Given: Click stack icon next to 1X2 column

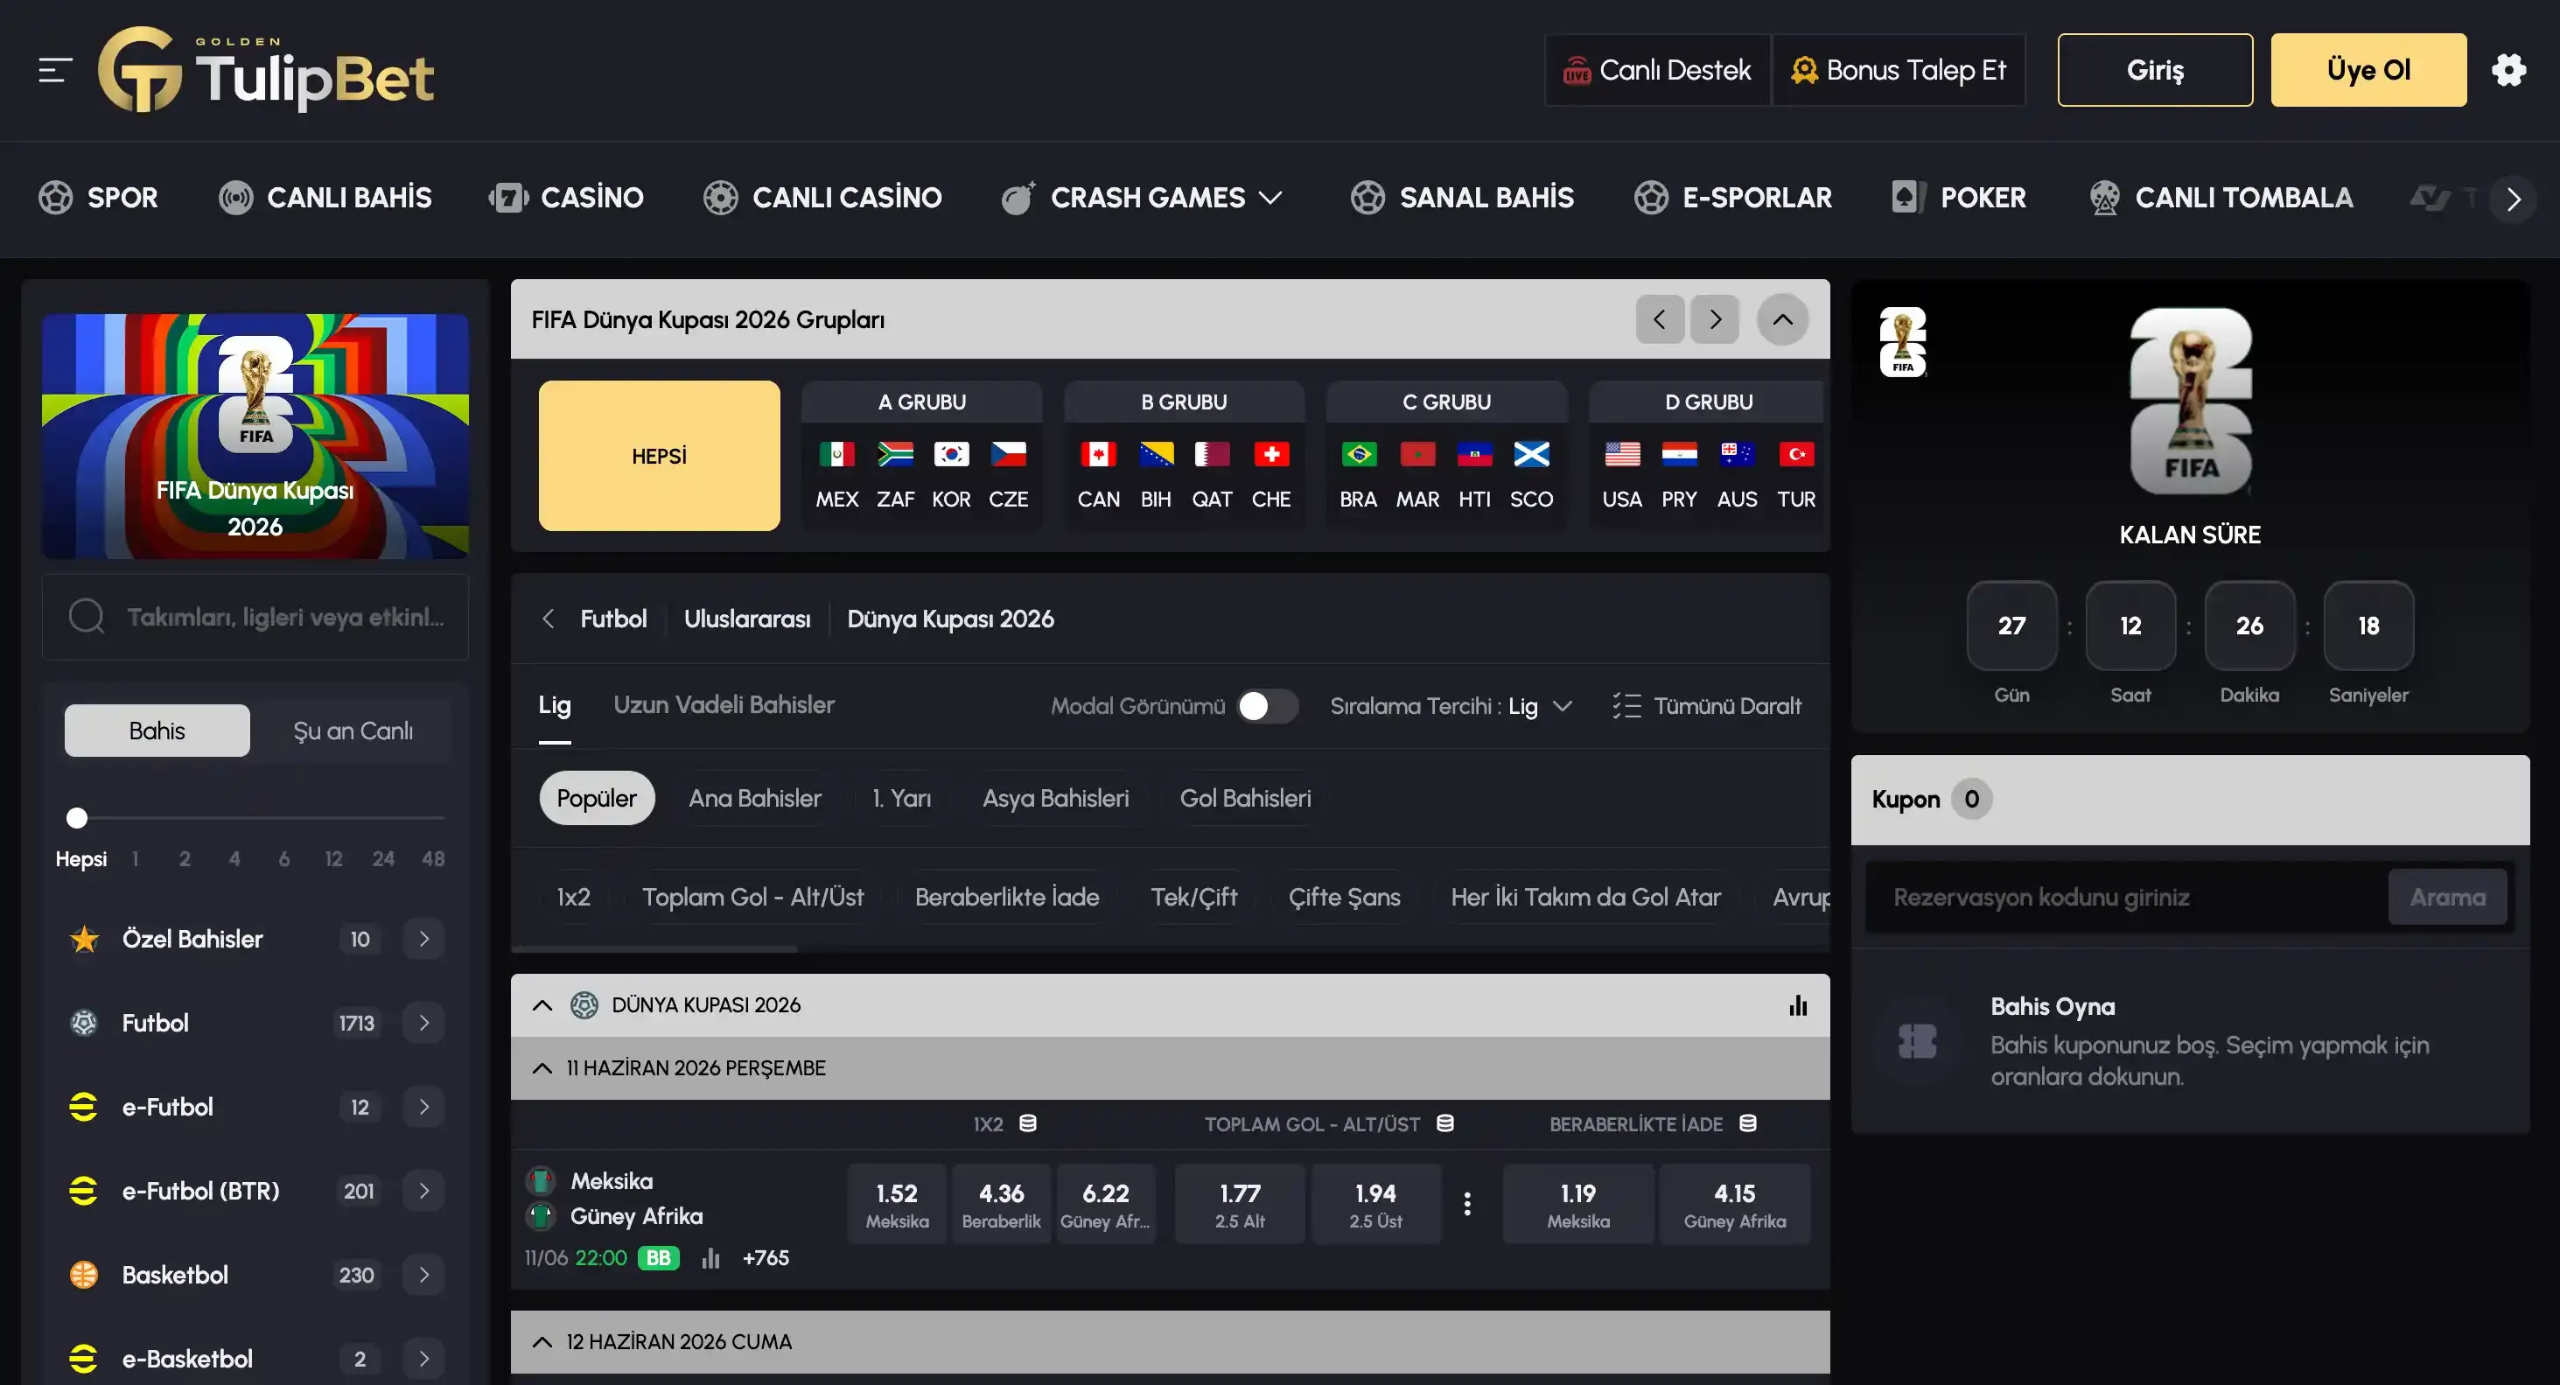Looking at the screenshot, I should pyautogui.click(x=1027, y=1123).
